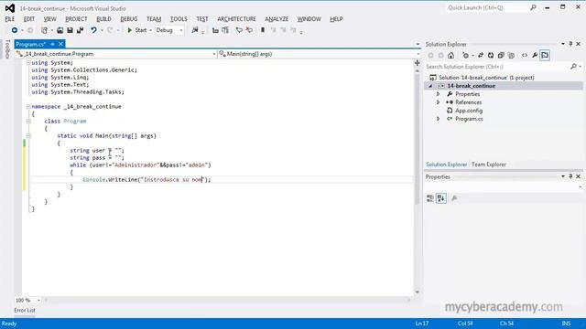
Task: Close the Program.cs tab
Action: [x=60, y=44]
